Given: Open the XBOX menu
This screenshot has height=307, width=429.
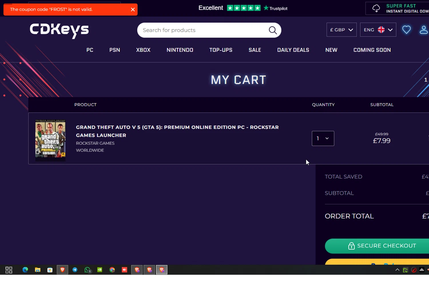Looking at the screenshot, I should (x=143, y=50).
